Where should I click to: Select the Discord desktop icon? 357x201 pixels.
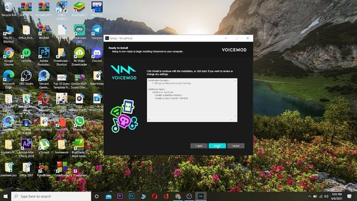97,55
